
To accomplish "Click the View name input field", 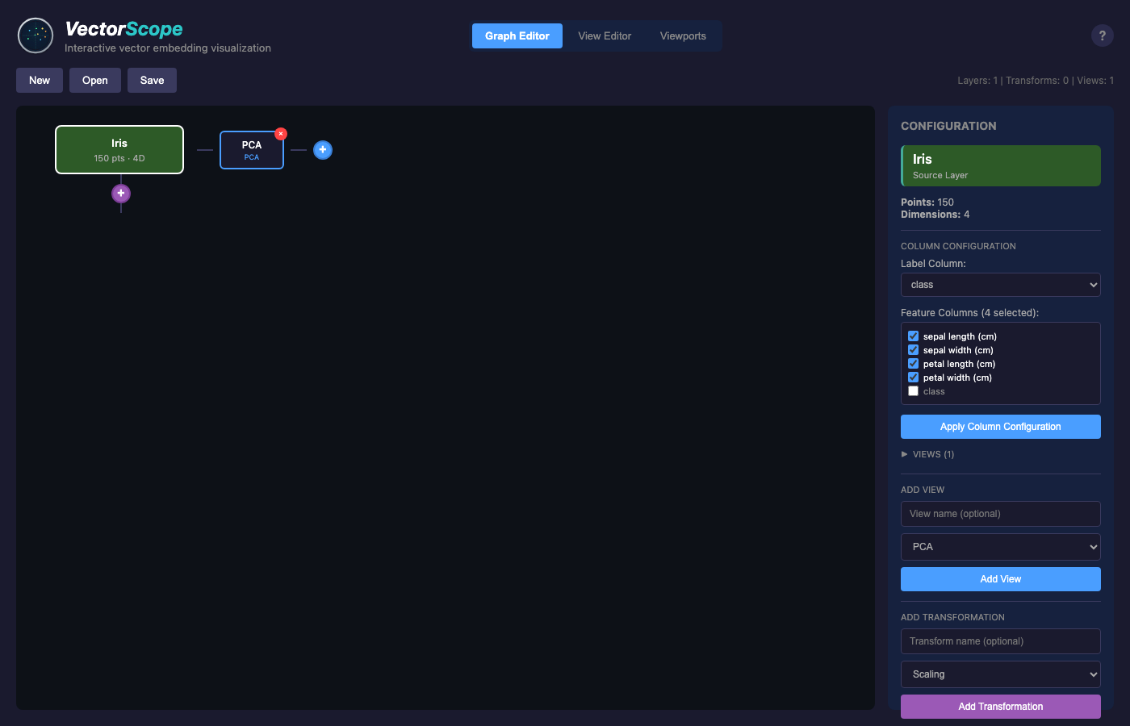I will coord(1000,514).
